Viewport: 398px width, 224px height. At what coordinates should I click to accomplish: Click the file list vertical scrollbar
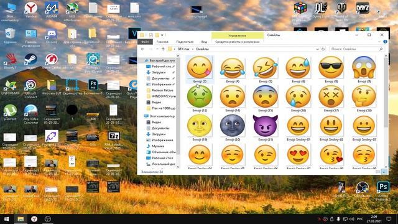pyautogui.click(x=386, y=93)
